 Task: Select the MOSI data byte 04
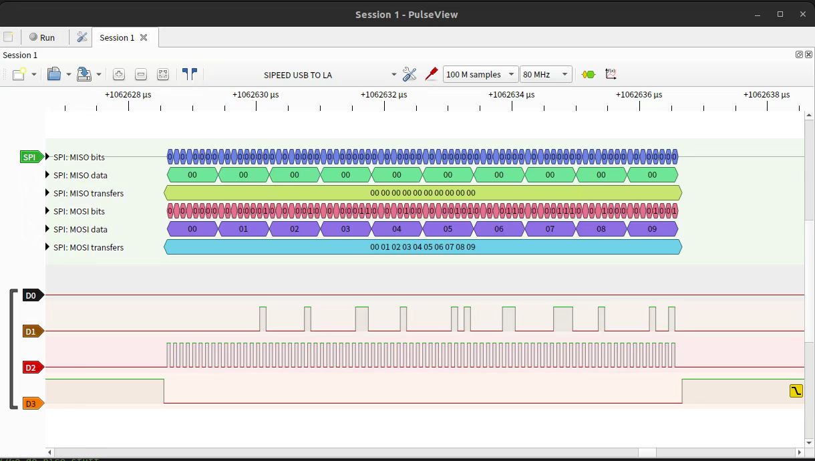pos(397,229)
